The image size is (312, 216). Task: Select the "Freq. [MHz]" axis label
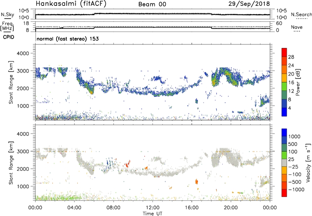(x=7, y=26)
